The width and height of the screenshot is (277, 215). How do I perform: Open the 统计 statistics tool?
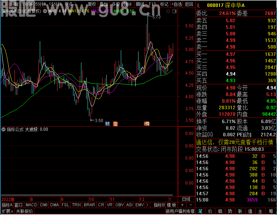tap(128, 4)
